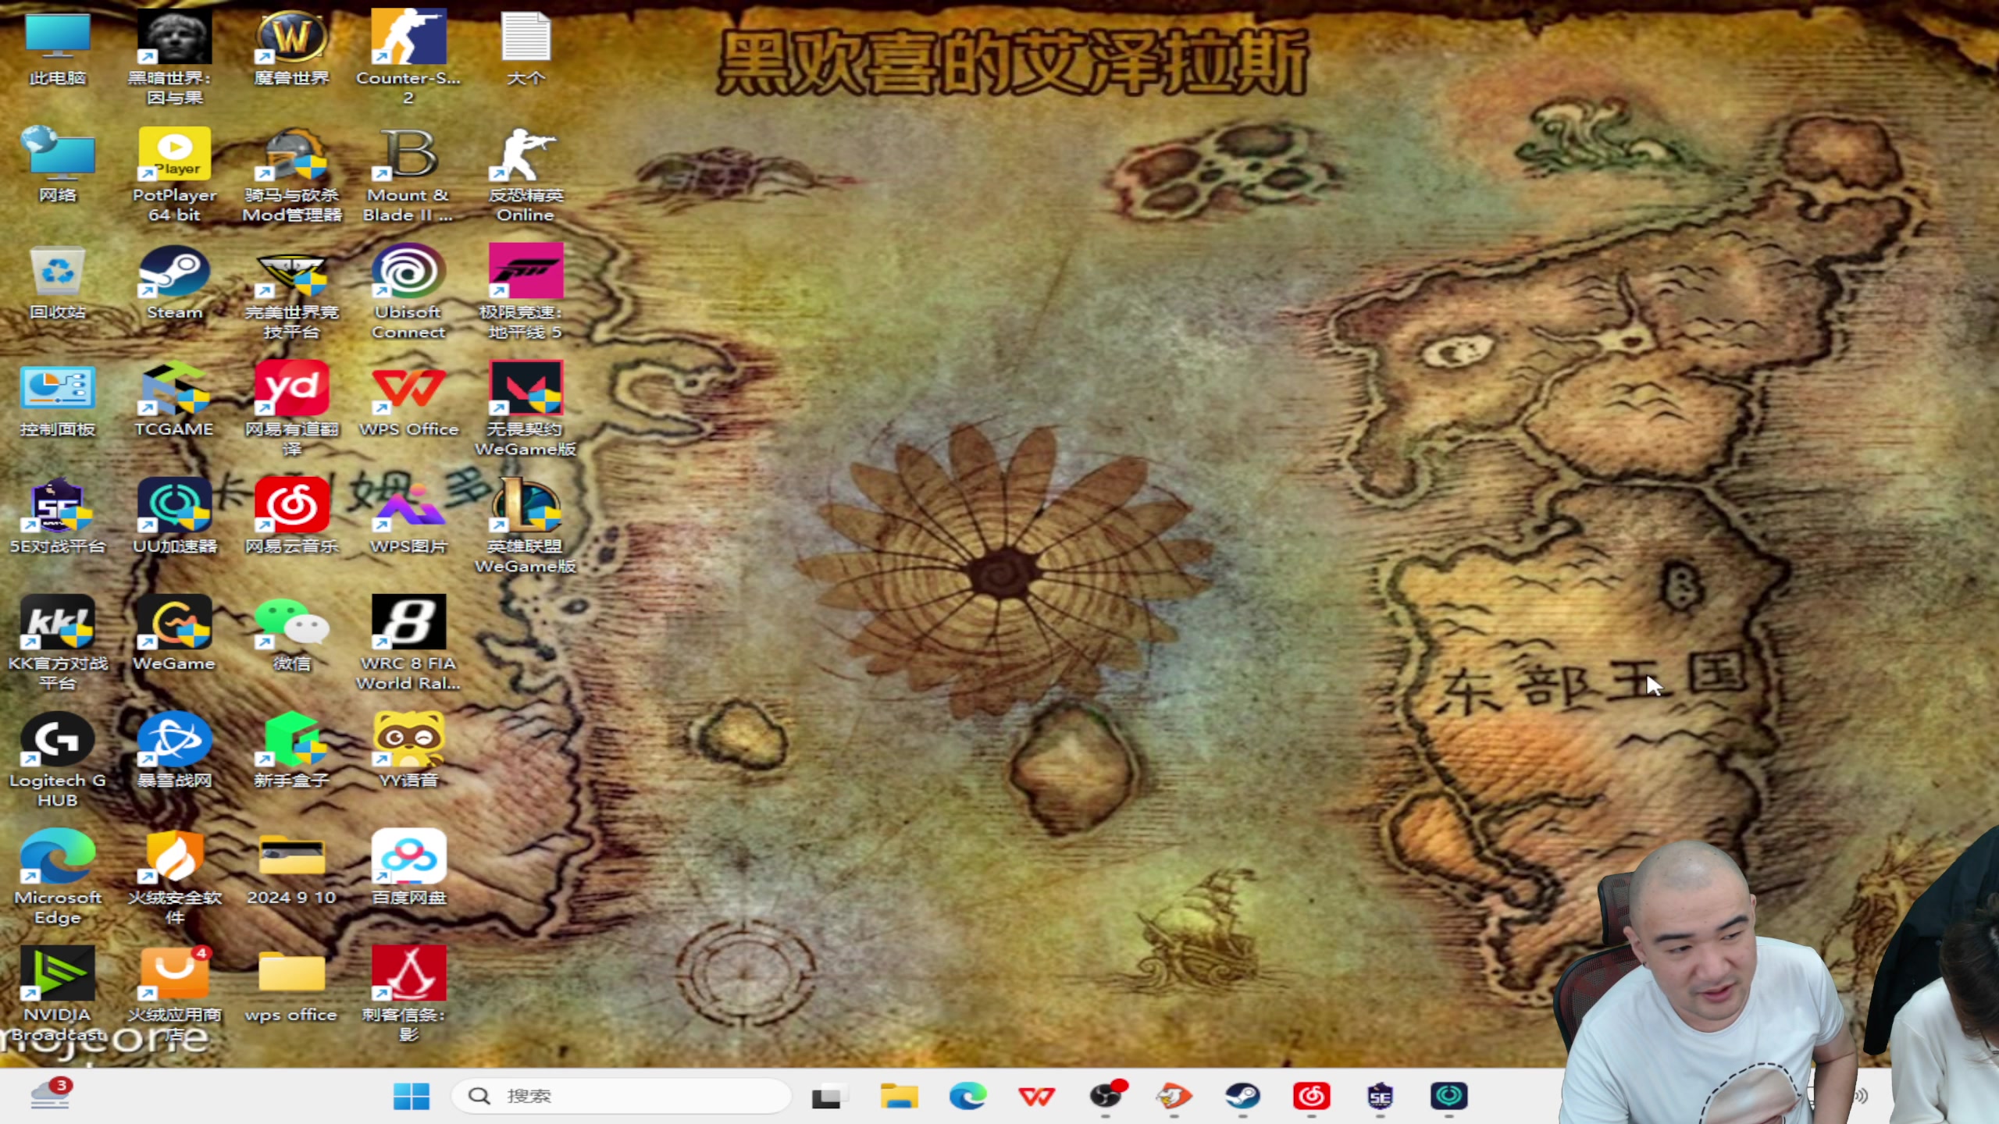Viewport: 1999px width, 1124px height.
Task: Select the PotPlayer 64 bit shortcut
Action: tap(174, 173)
